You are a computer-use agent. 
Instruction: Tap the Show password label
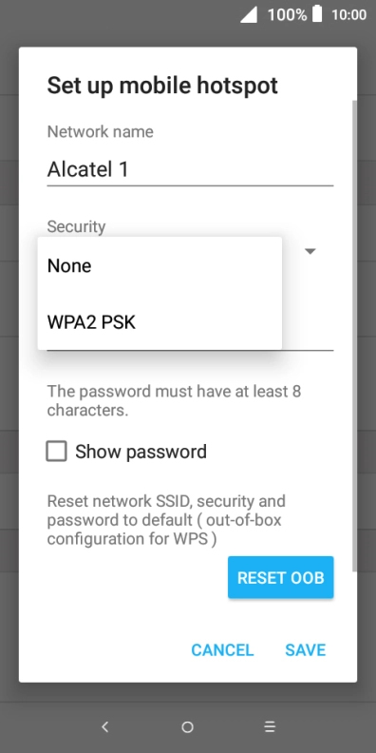coord(141,452)
